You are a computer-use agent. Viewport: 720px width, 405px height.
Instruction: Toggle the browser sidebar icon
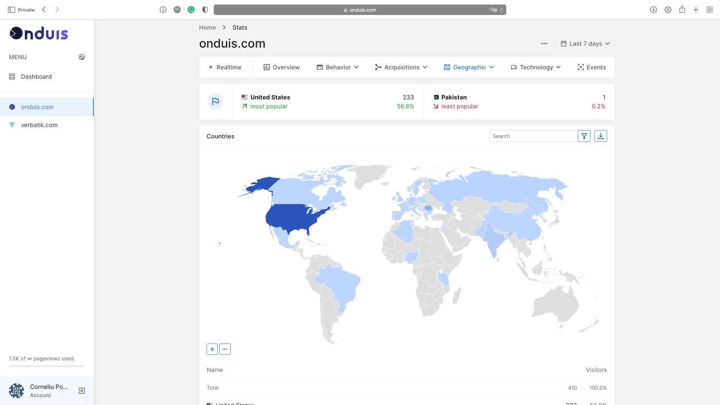click(12, 10)
